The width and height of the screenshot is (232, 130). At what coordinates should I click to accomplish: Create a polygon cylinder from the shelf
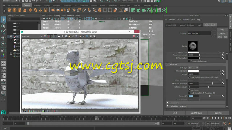[x=20, y=10]
